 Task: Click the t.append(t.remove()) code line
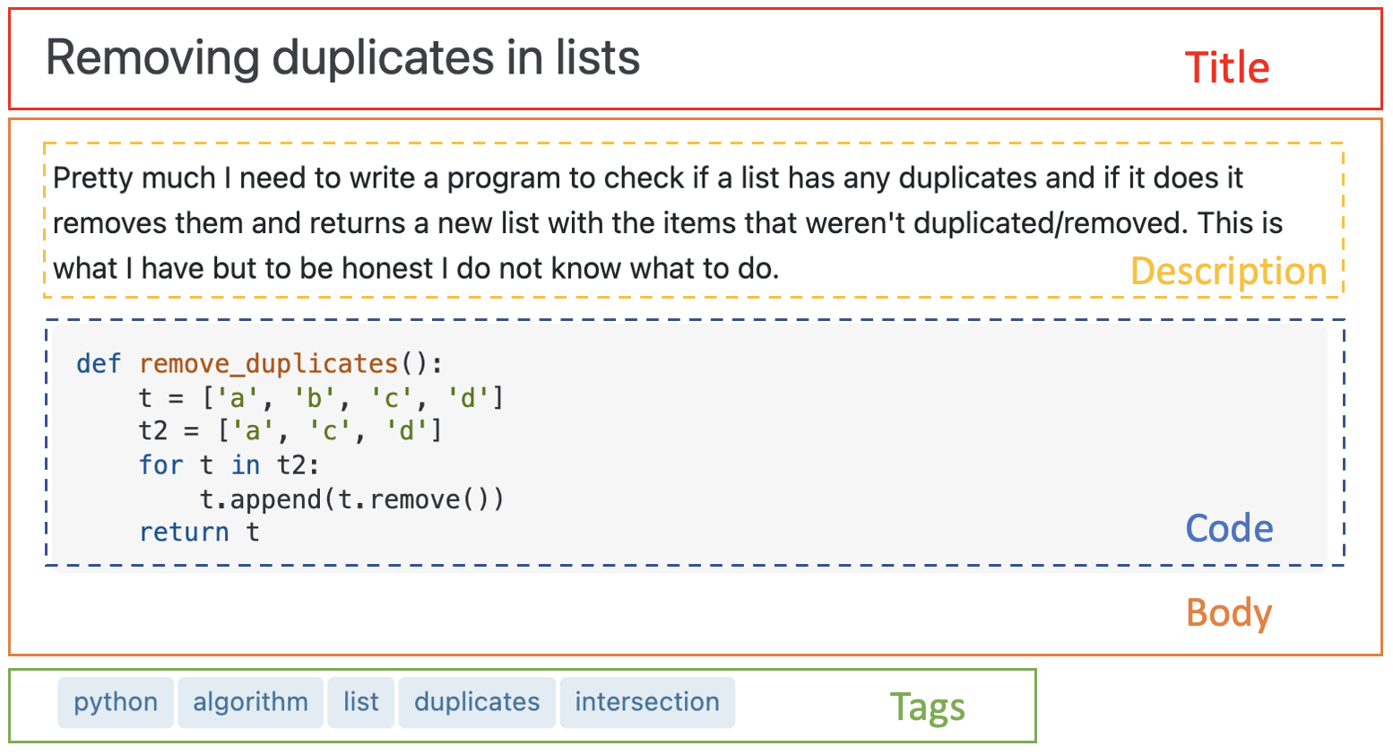pyautogui.click(x=351, y=499)
